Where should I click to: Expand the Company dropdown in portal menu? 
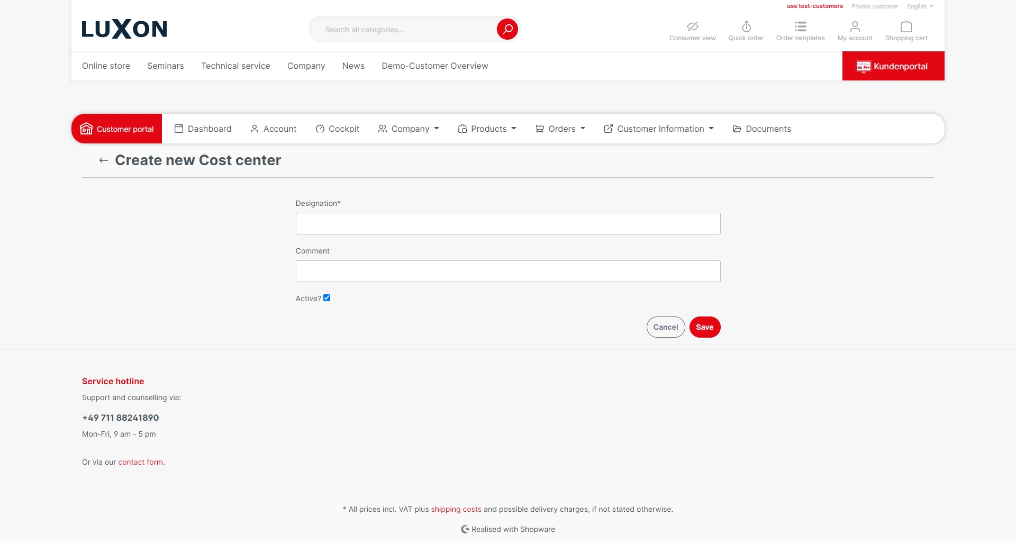(409, 129)
